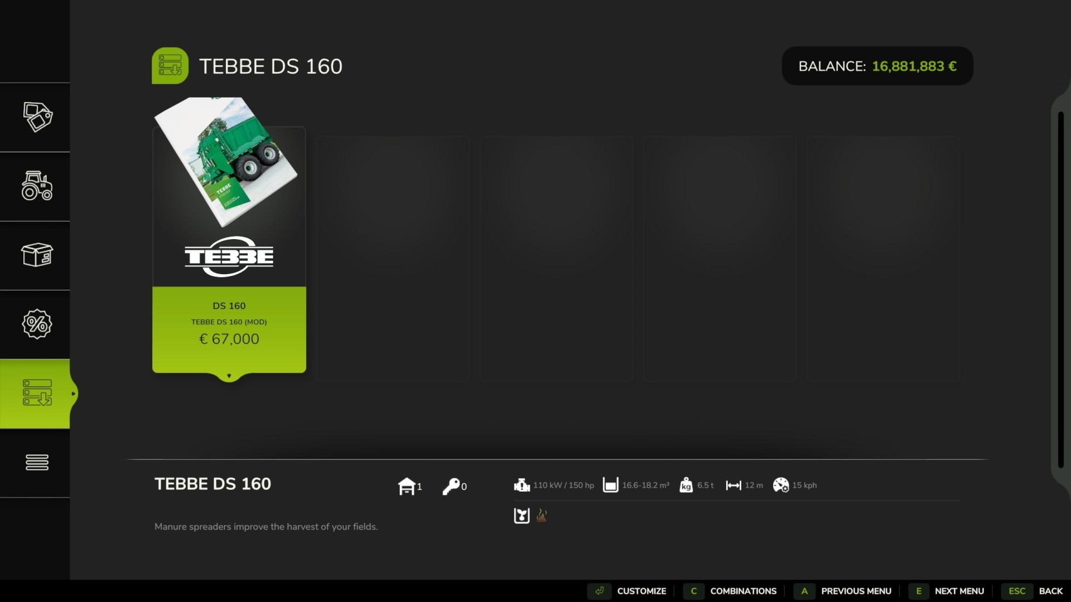Open the tractor vehicles category

[37, 186]
